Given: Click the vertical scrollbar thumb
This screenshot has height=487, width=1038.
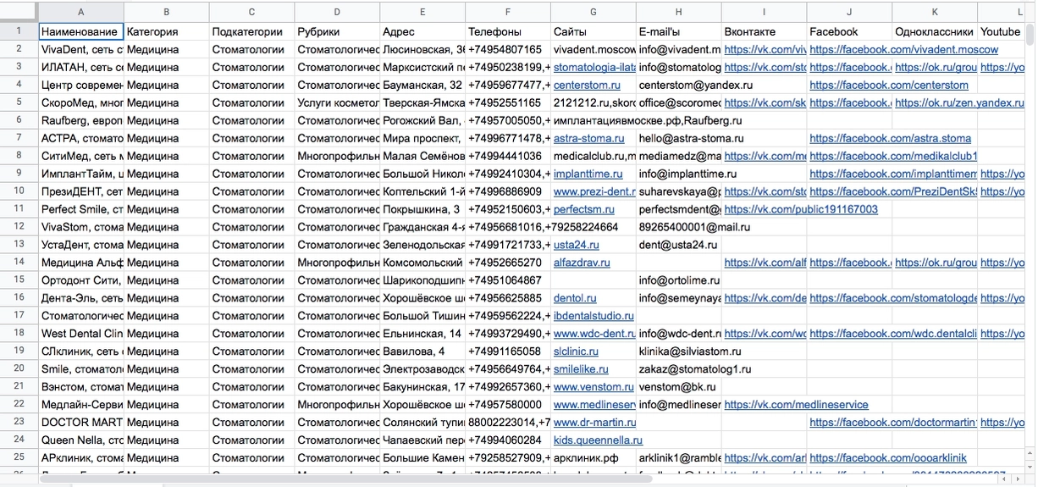Looking at the screenshot, I should point(1030,34).
